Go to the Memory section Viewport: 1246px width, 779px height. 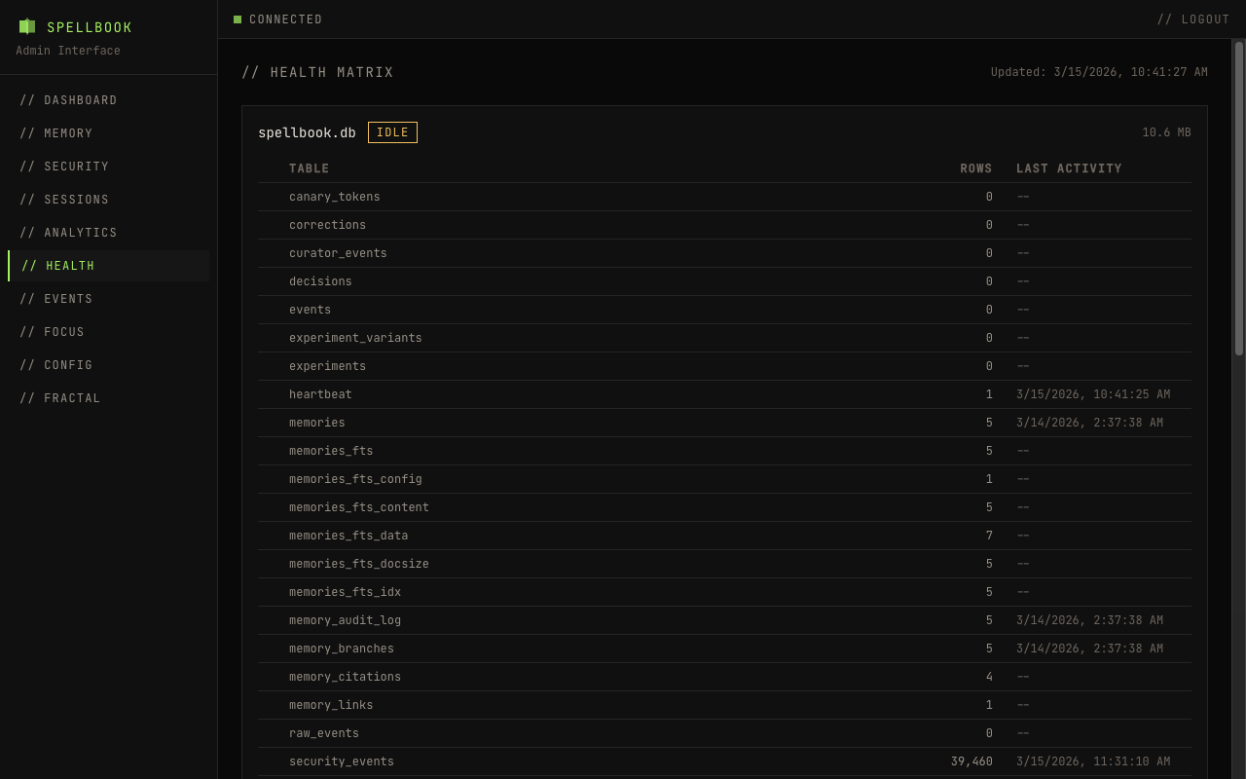point(56,133)
